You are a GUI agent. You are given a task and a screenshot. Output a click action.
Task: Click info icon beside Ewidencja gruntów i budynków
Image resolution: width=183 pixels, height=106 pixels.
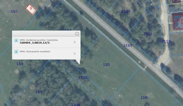pyautogui.click(x=16, y=40)
